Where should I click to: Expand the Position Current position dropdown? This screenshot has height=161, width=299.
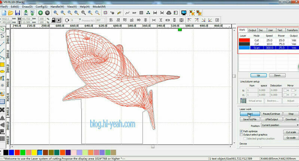pyautogui.click(x=280, y=125)
